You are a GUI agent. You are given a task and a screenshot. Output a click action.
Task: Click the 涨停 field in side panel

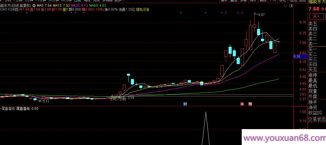pyautogui.click(x=313, y=75)
